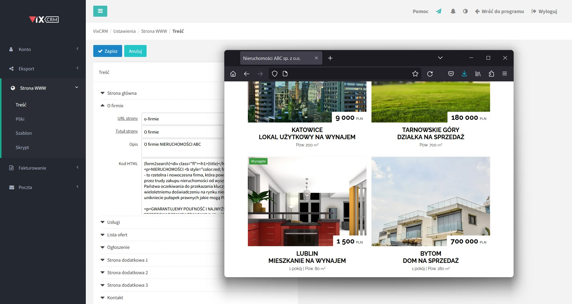This screenshot has width=572, height=304.
Task: Toggle dark mode with the contrast icon
Action: point(466,11)
